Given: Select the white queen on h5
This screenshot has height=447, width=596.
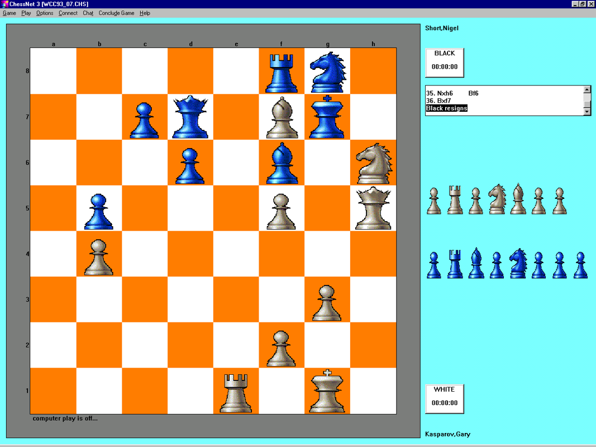Looking at the screenshot, I should (373, 208).
